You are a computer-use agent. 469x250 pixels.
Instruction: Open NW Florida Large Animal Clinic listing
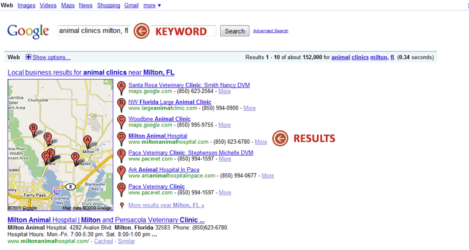(x=170, y=102)
